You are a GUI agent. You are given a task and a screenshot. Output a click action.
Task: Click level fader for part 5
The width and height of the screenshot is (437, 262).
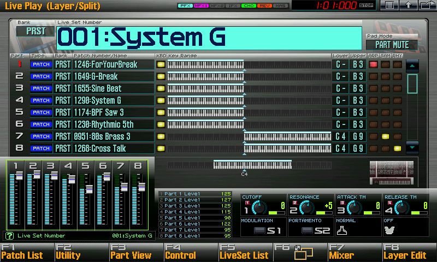tap(89, 189)
